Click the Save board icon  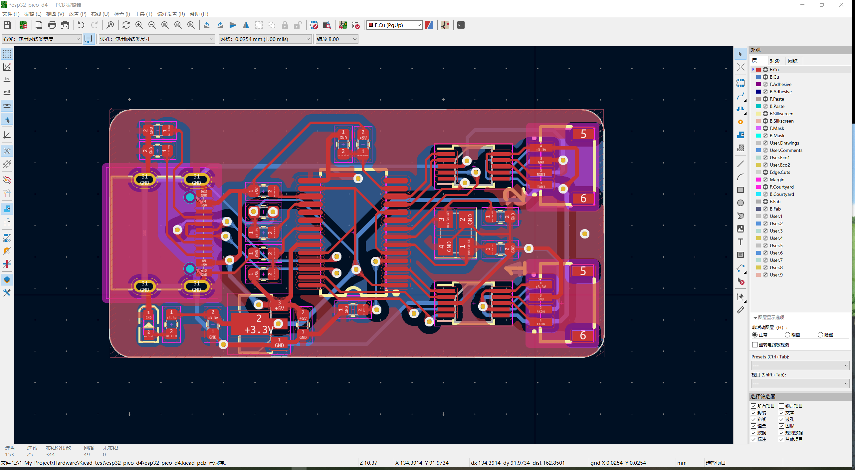7,25
